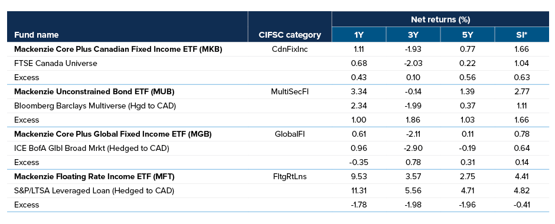Select the 5Y returns column header
Screen dimensions: 555x224
468,35
